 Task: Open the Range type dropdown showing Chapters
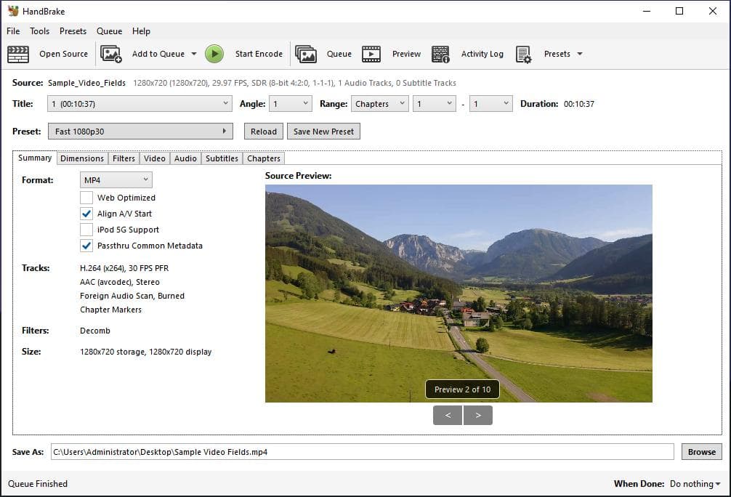tap(379, 103)
